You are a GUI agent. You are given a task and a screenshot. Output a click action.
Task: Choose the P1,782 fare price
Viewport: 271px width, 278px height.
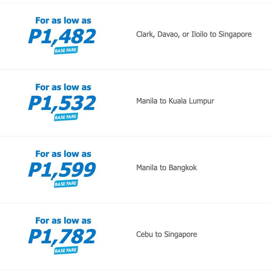coord(62,237)
